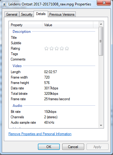The width and height of the screenshot is (113, 155).
Task: Switch to the Security tab
Action: 26,14
